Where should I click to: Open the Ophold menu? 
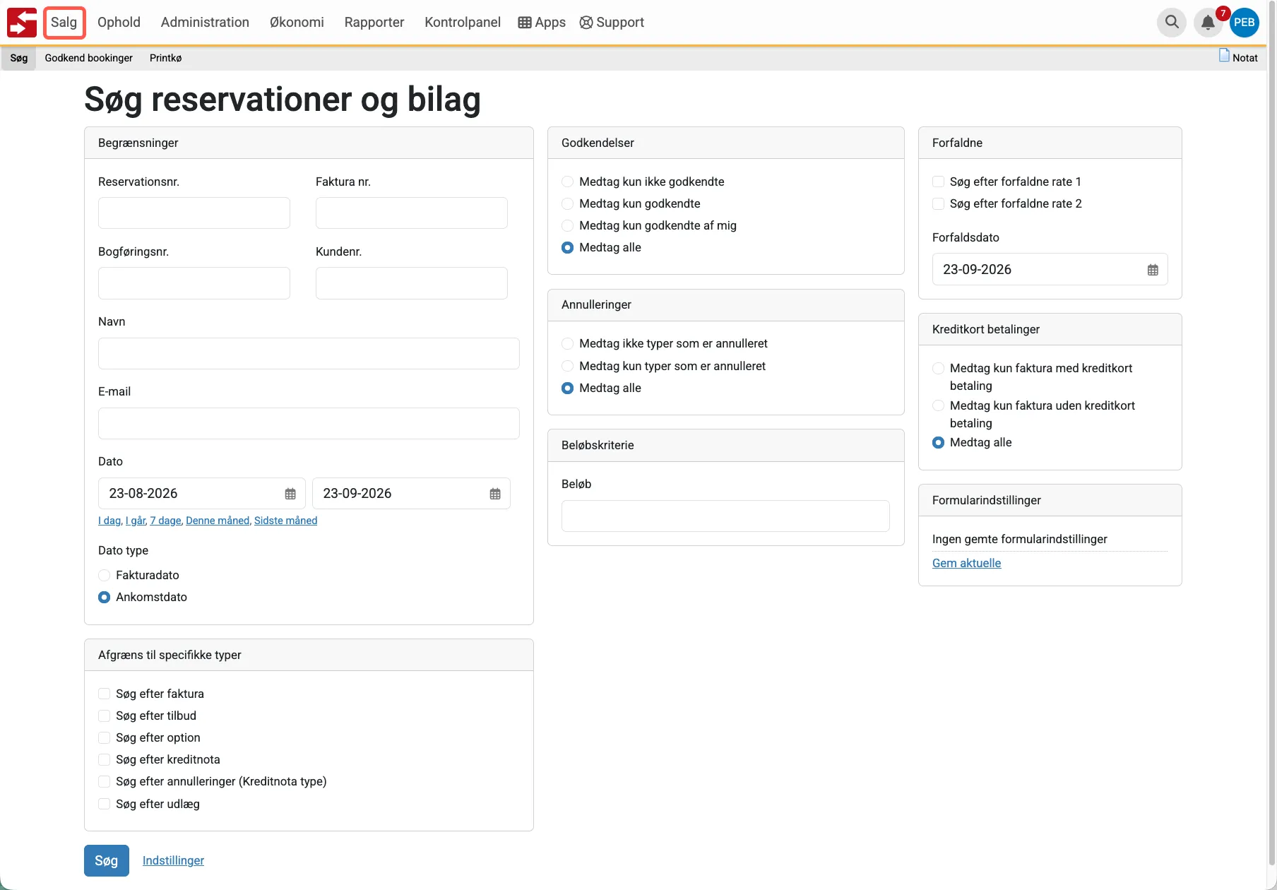point(119,23)
